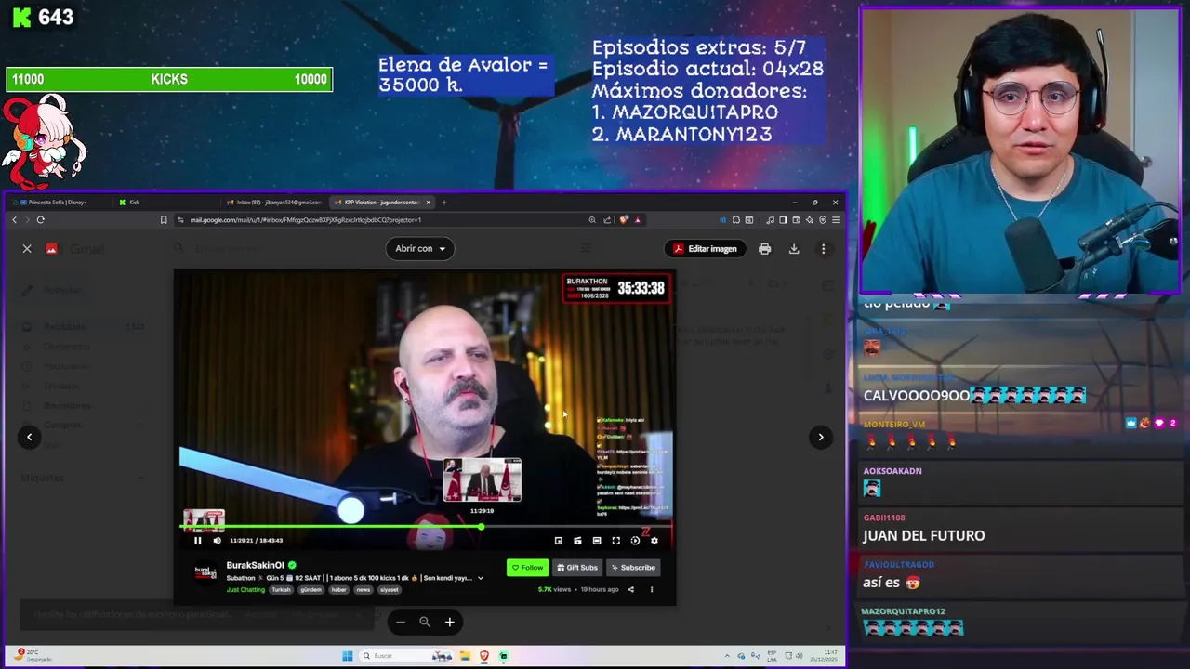Reset zoom using the magnifier icon
1190x669 pixels.
coord(425,622)
